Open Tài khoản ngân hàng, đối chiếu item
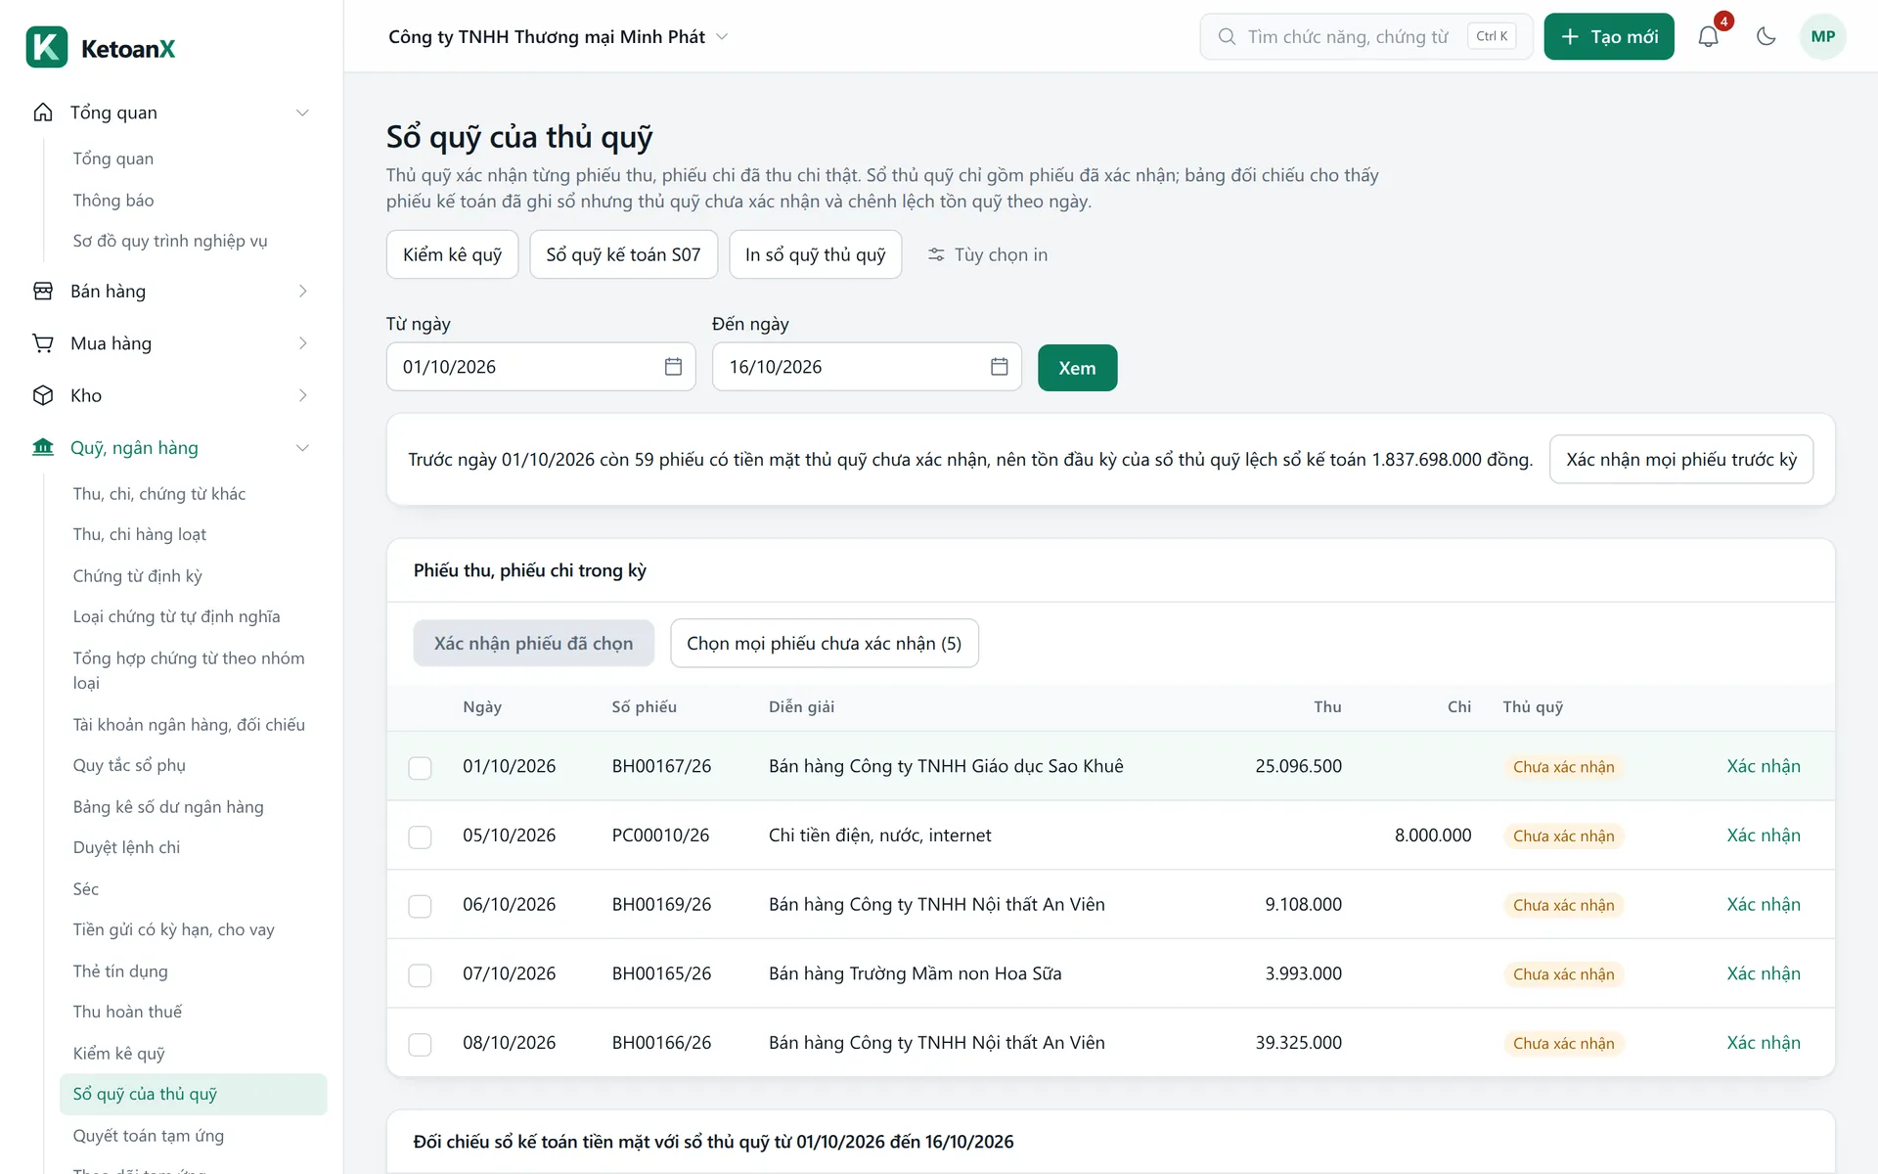1878x1174 pixels. (189, 725)
